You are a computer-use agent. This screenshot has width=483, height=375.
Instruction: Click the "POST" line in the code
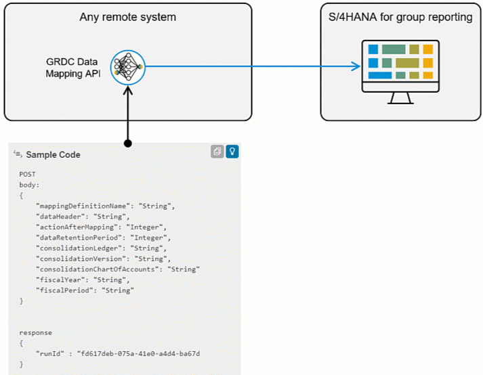(x=27, y=174)
